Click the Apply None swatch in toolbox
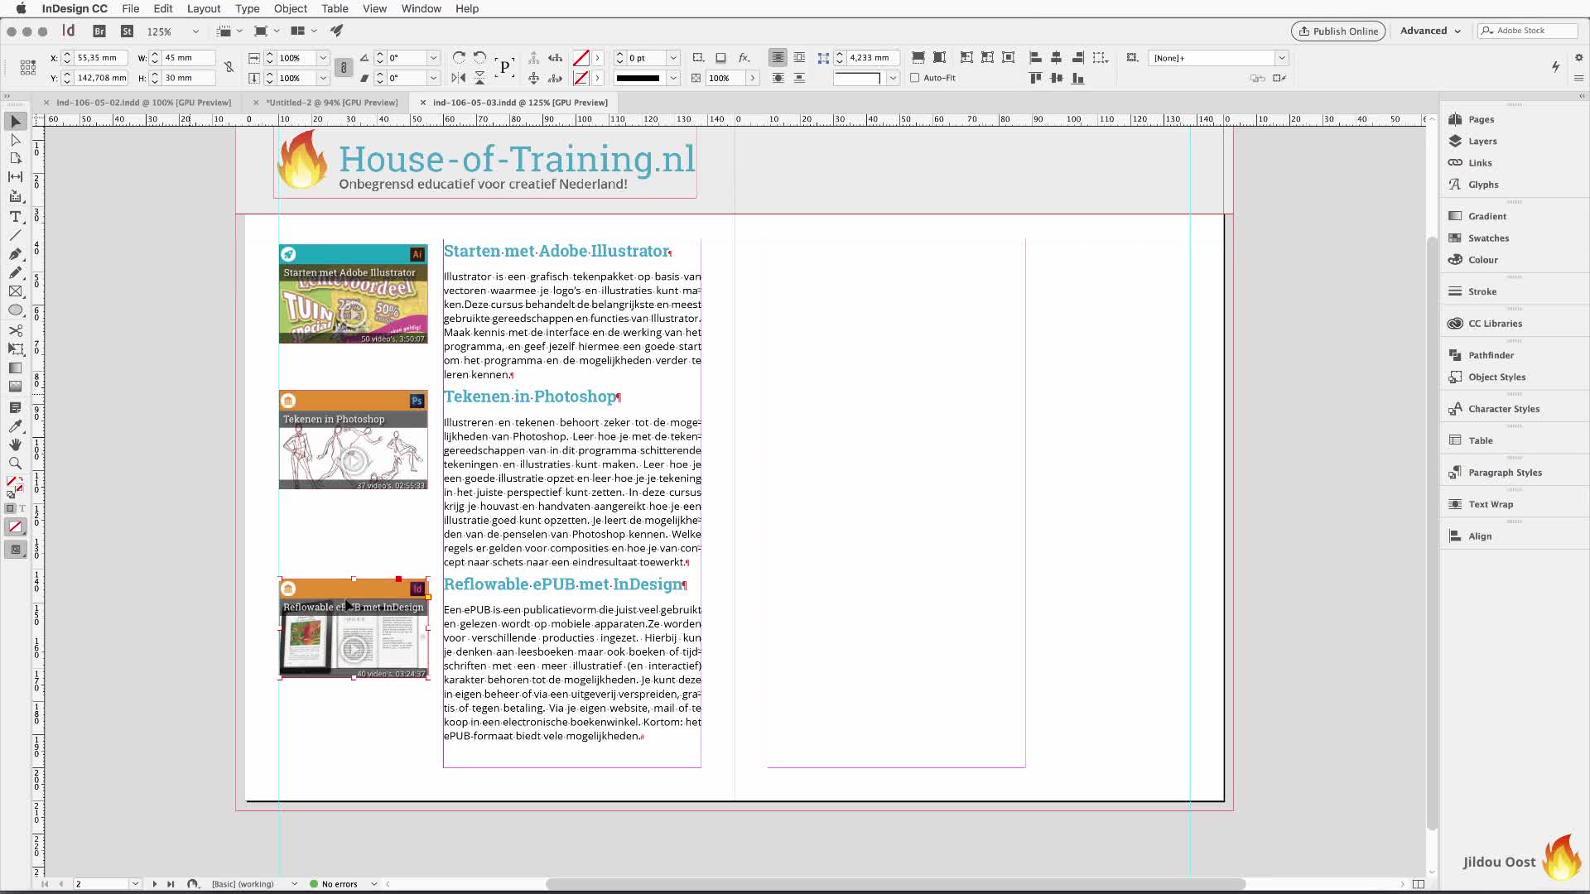The width and height of the screenshot is (1590, 894). [15, 527]
